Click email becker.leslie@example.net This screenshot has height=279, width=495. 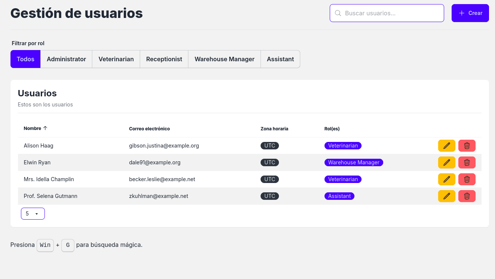click(162, 179)
